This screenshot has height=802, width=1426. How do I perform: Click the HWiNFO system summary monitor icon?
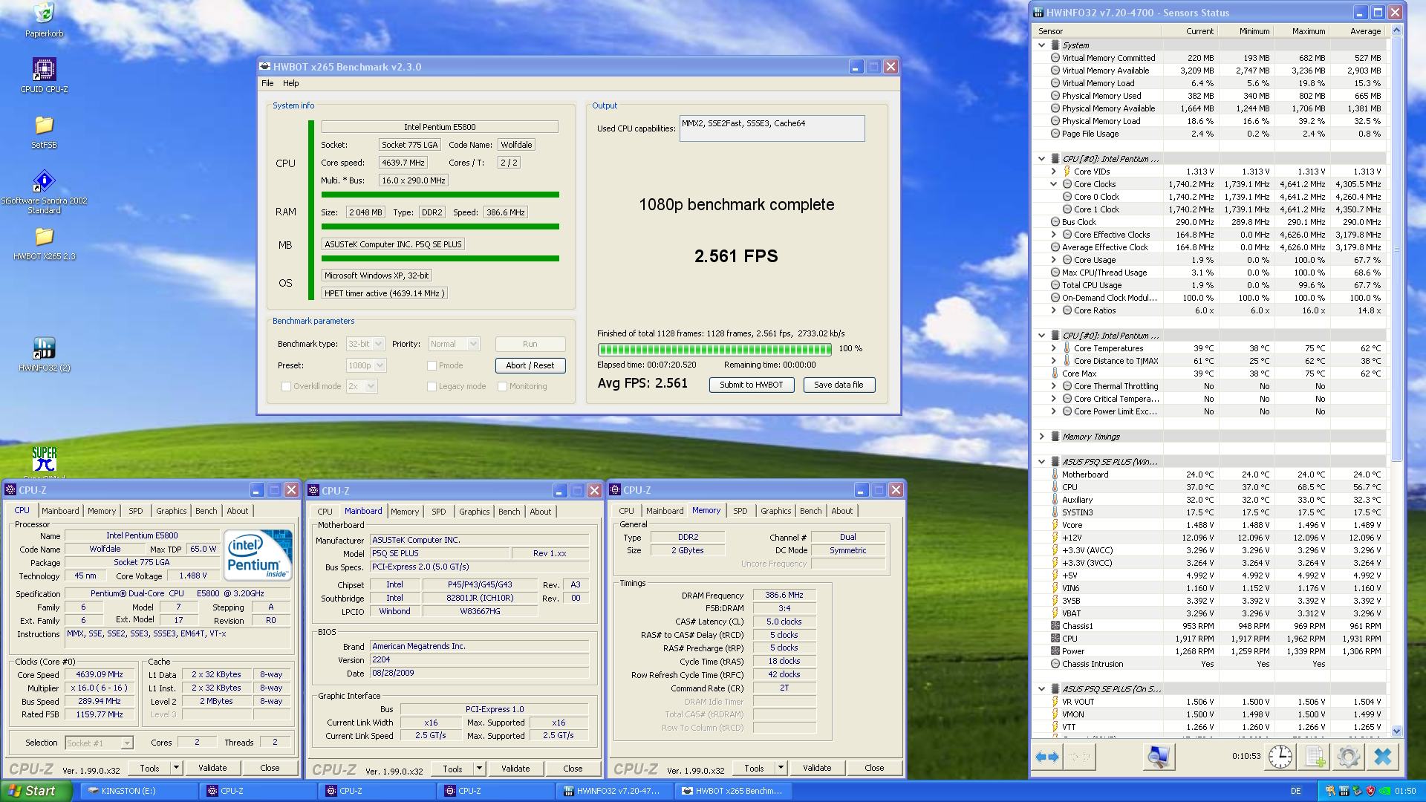click(1158, 757)
